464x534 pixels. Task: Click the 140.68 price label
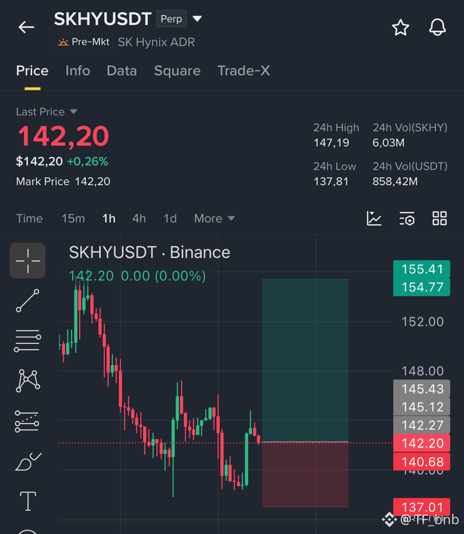[422, 462]
